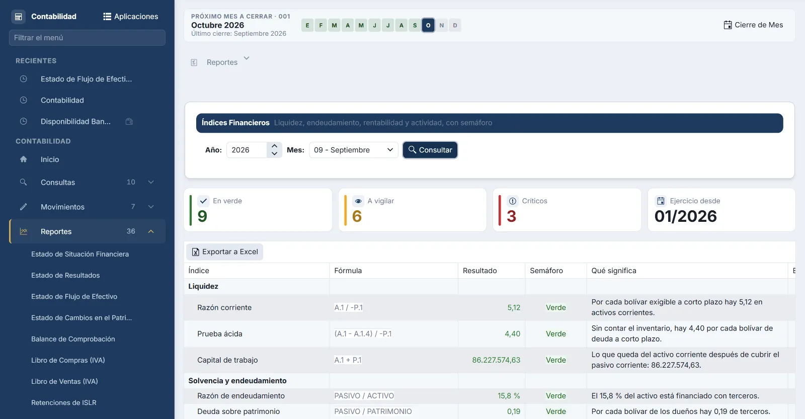Image resolution: width=805 pixels, height=419 pixels.
Task: Click the clock icon beside Estado de Flujo de Efecti...
Action: 23,79
